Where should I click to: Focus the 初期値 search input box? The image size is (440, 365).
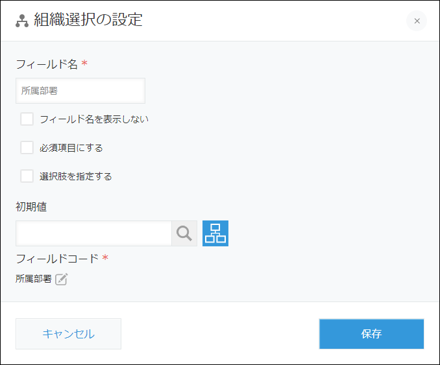[x=93, y=233]
